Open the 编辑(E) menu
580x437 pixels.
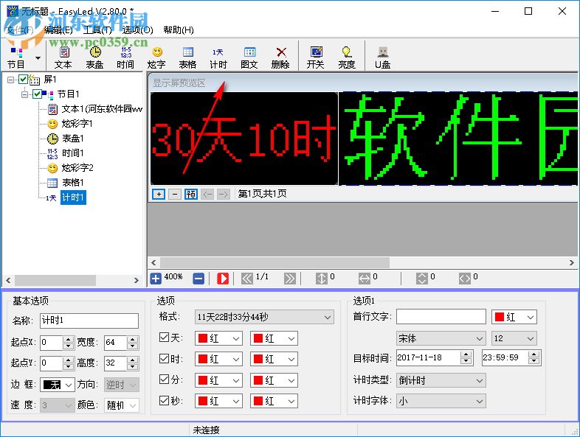click(58, 30)
